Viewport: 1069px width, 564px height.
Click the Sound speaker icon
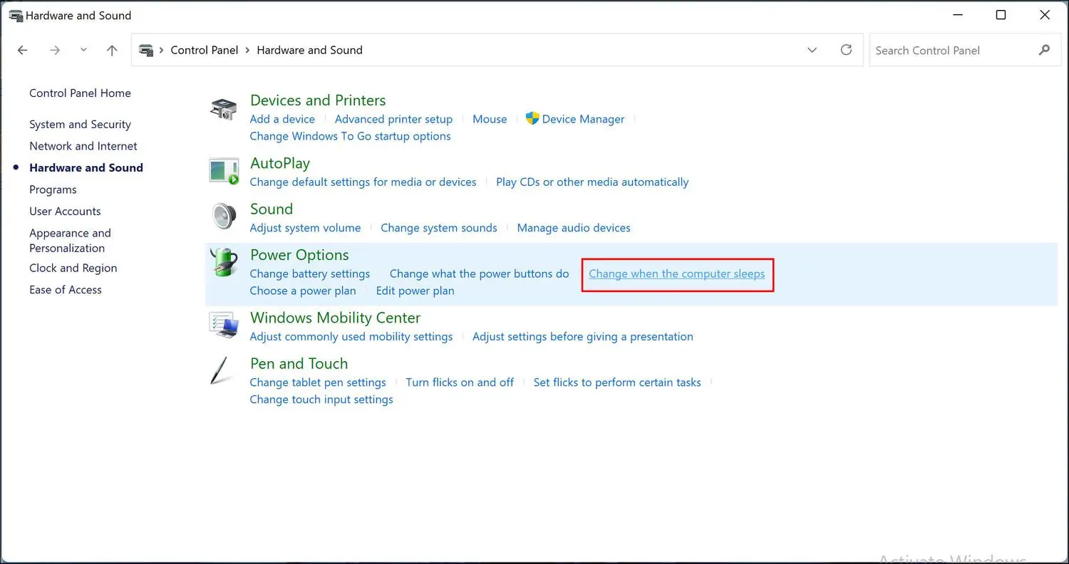pyautogui.click(x=224, y=216)
